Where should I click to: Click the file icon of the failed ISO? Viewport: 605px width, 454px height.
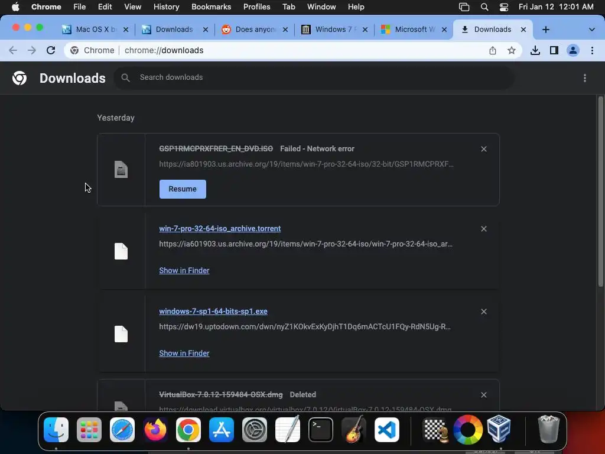click(121, 170)
